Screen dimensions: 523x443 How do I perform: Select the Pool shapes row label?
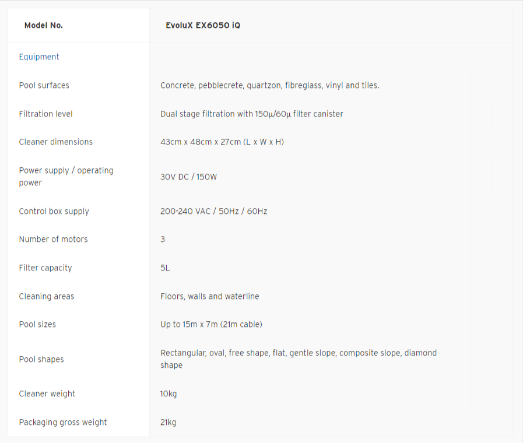tap(41, 359)
